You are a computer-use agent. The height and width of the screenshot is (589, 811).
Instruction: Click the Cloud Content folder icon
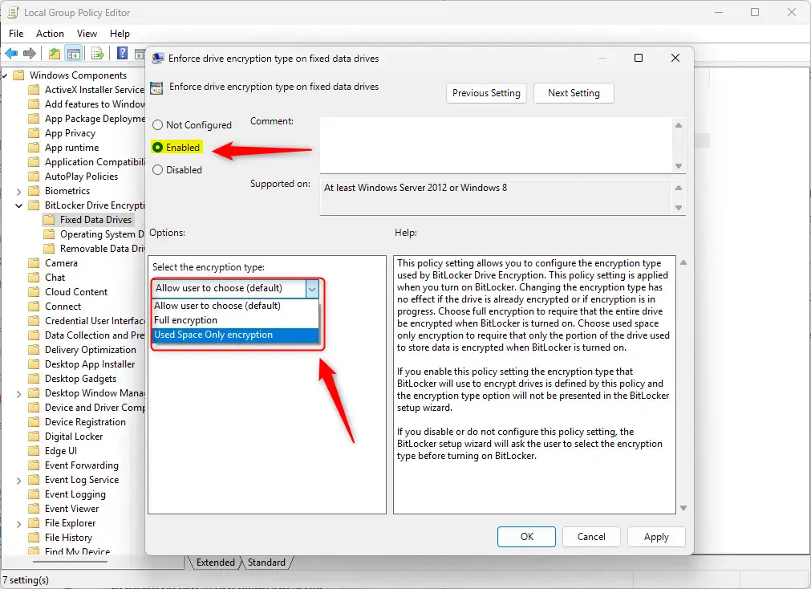(34, 292)
